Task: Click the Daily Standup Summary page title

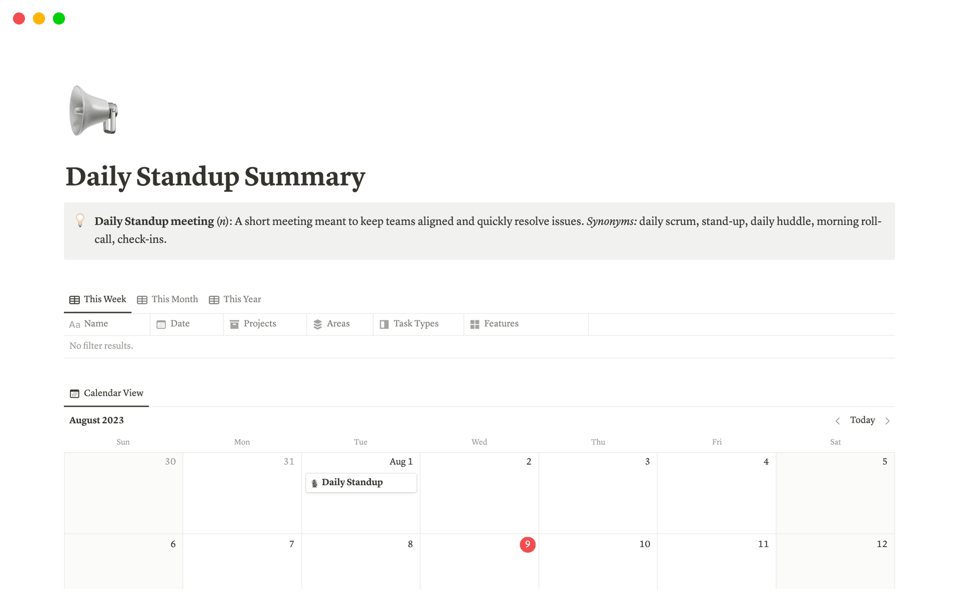Action: click(x=216, y=177)
